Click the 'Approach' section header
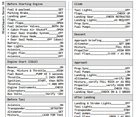Image resolution: width=136 pixels, height=117 pixels. click(103, 63)
